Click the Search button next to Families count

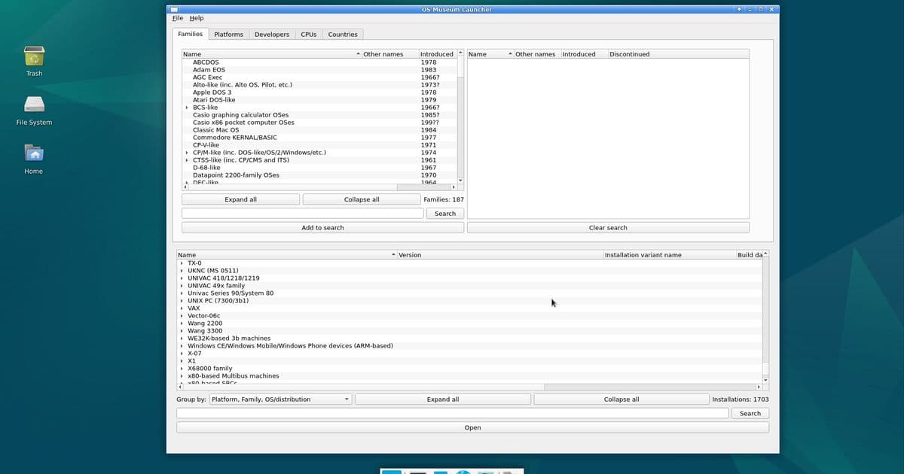click(445, 214)
